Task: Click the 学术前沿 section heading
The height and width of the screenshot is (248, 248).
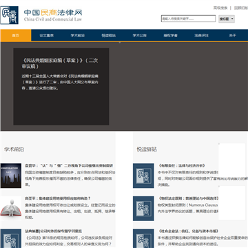Action: [14, 149]
